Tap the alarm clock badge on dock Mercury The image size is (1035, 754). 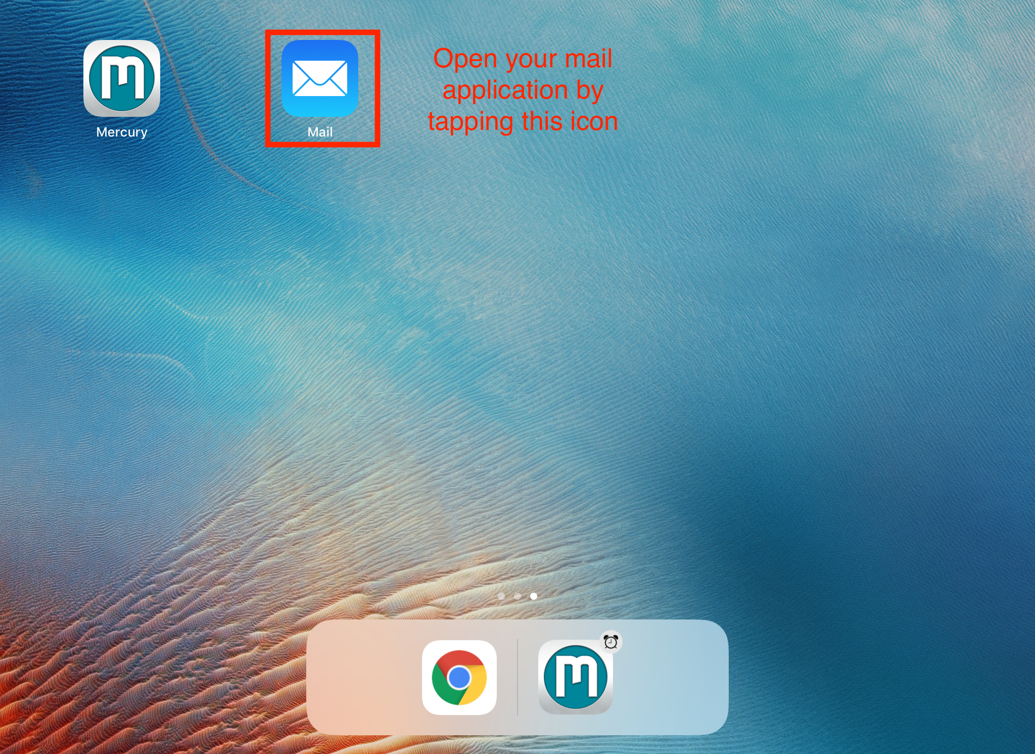pos(611,642)
